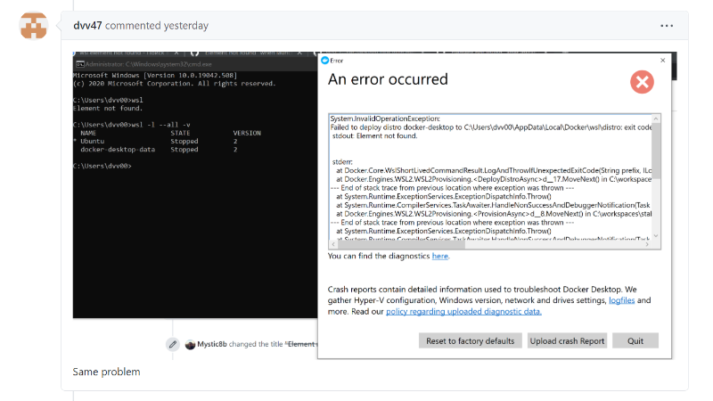Open the logfiles link
This screenshot has height=401, width=713.
click(621, 300)
